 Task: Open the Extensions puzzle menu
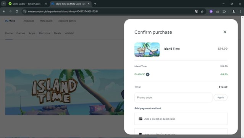tap(224, 11)
